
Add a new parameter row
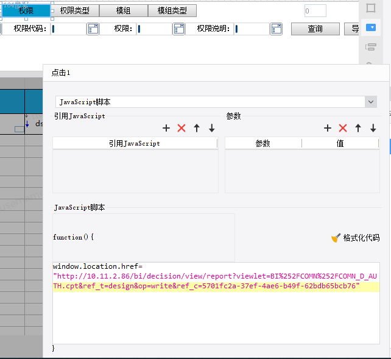328,128
